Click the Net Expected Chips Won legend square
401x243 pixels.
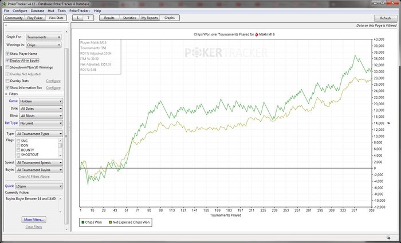(x=110, y=222)
